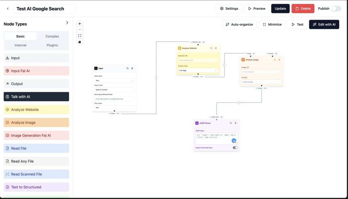Screen dimensions: 348x199
Task: Zoom out on the canvas
Action: click(80, 30)
